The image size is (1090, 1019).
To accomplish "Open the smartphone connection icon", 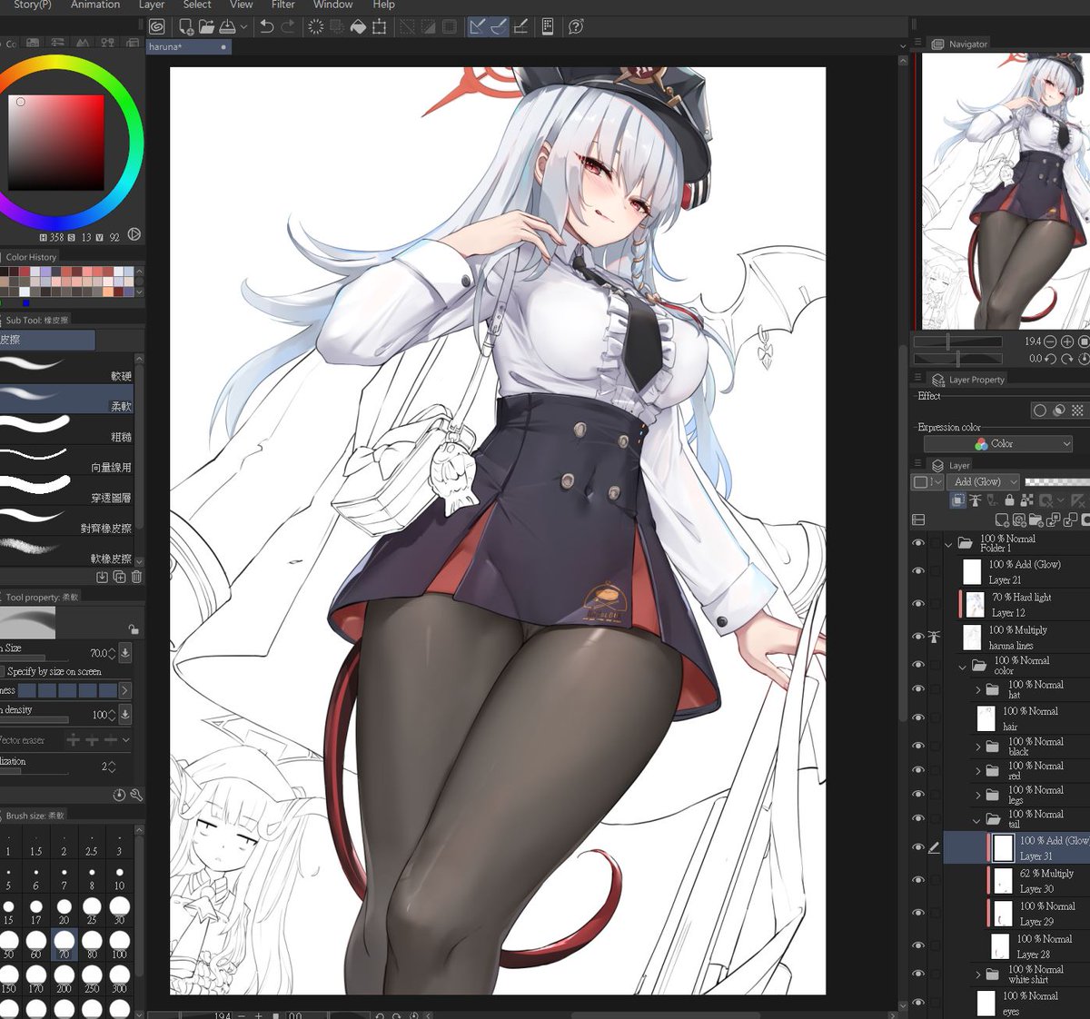I will (548, 27).
